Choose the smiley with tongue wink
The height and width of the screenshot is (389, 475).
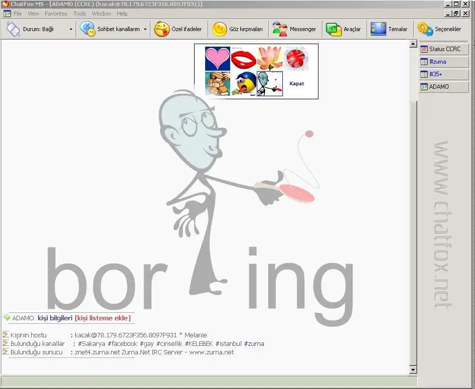[244, 84]
